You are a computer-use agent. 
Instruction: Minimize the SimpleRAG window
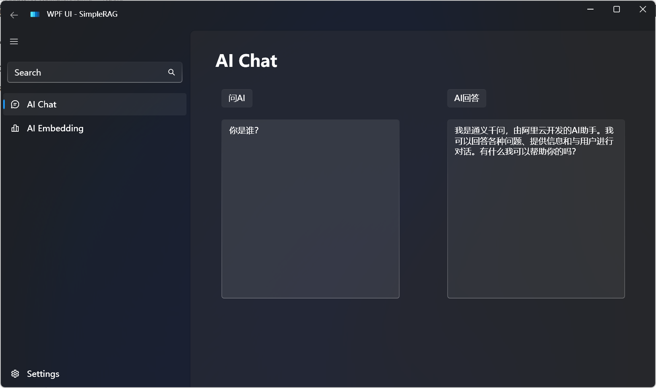(x=590, y=9)
